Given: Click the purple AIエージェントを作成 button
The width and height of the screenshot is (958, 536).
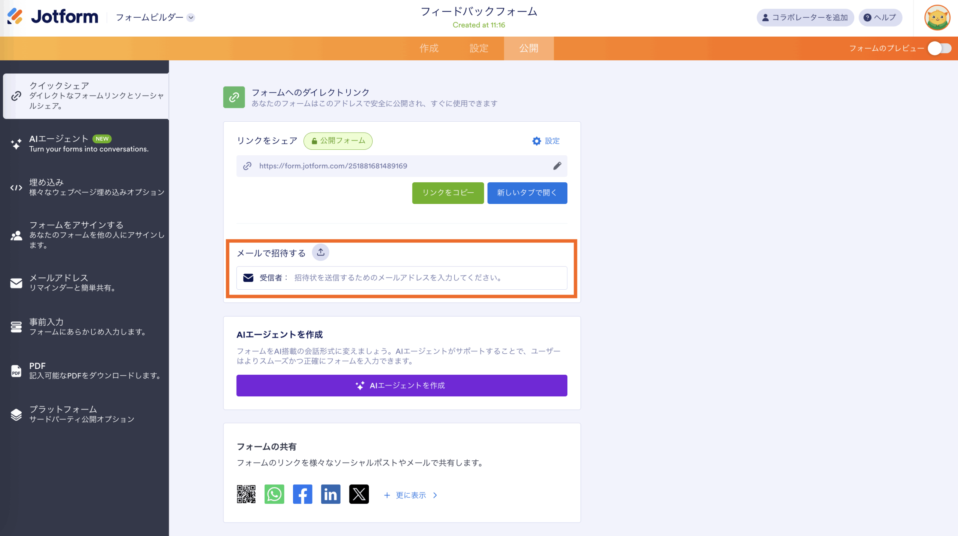Looking at the screenshot, I should pyautogui.click(x=402, y=386).
